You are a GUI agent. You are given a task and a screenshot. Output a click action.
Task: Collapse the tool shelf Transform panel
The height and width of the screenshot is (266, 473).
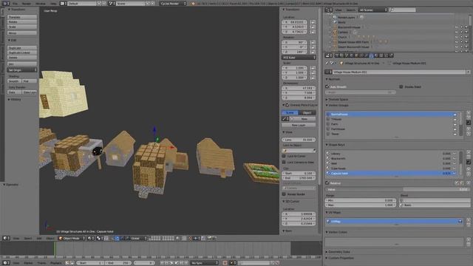point(17,10)
